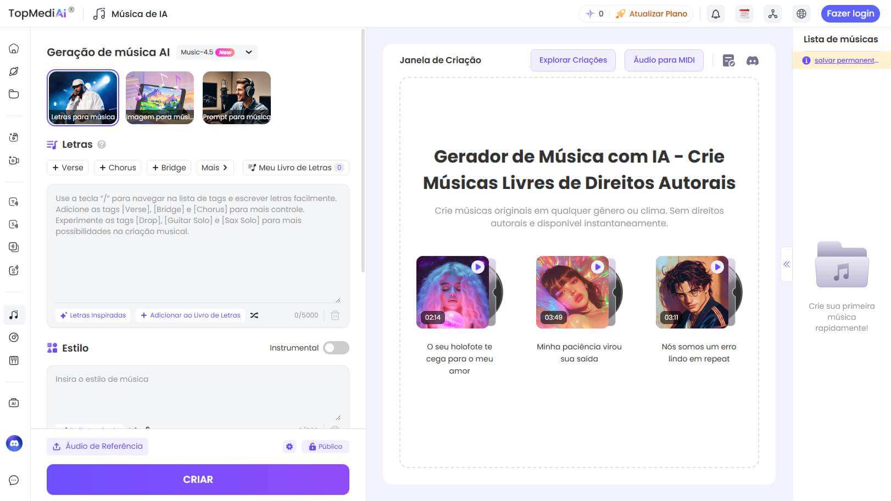Collapse the Lista de músicas panel
The height and width of the screenshot is (501, 891).
tap(787, 264)
